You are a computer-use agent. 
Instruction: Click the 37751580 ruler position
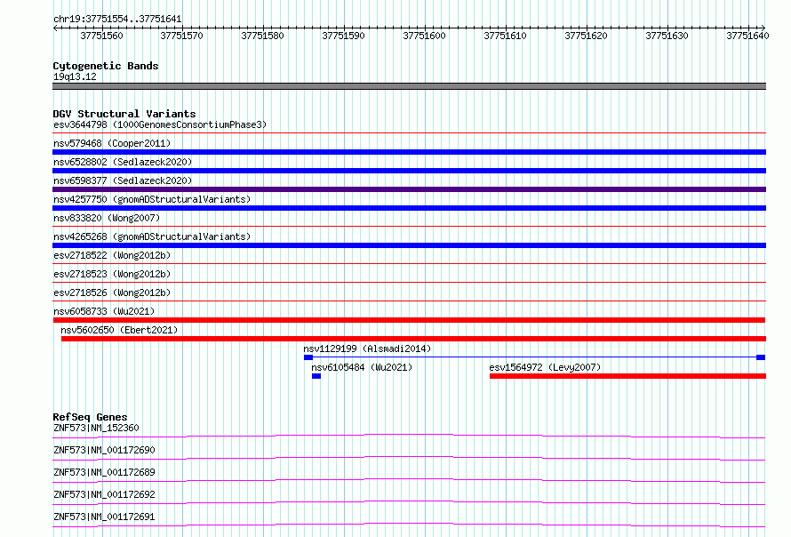point(262,36)
